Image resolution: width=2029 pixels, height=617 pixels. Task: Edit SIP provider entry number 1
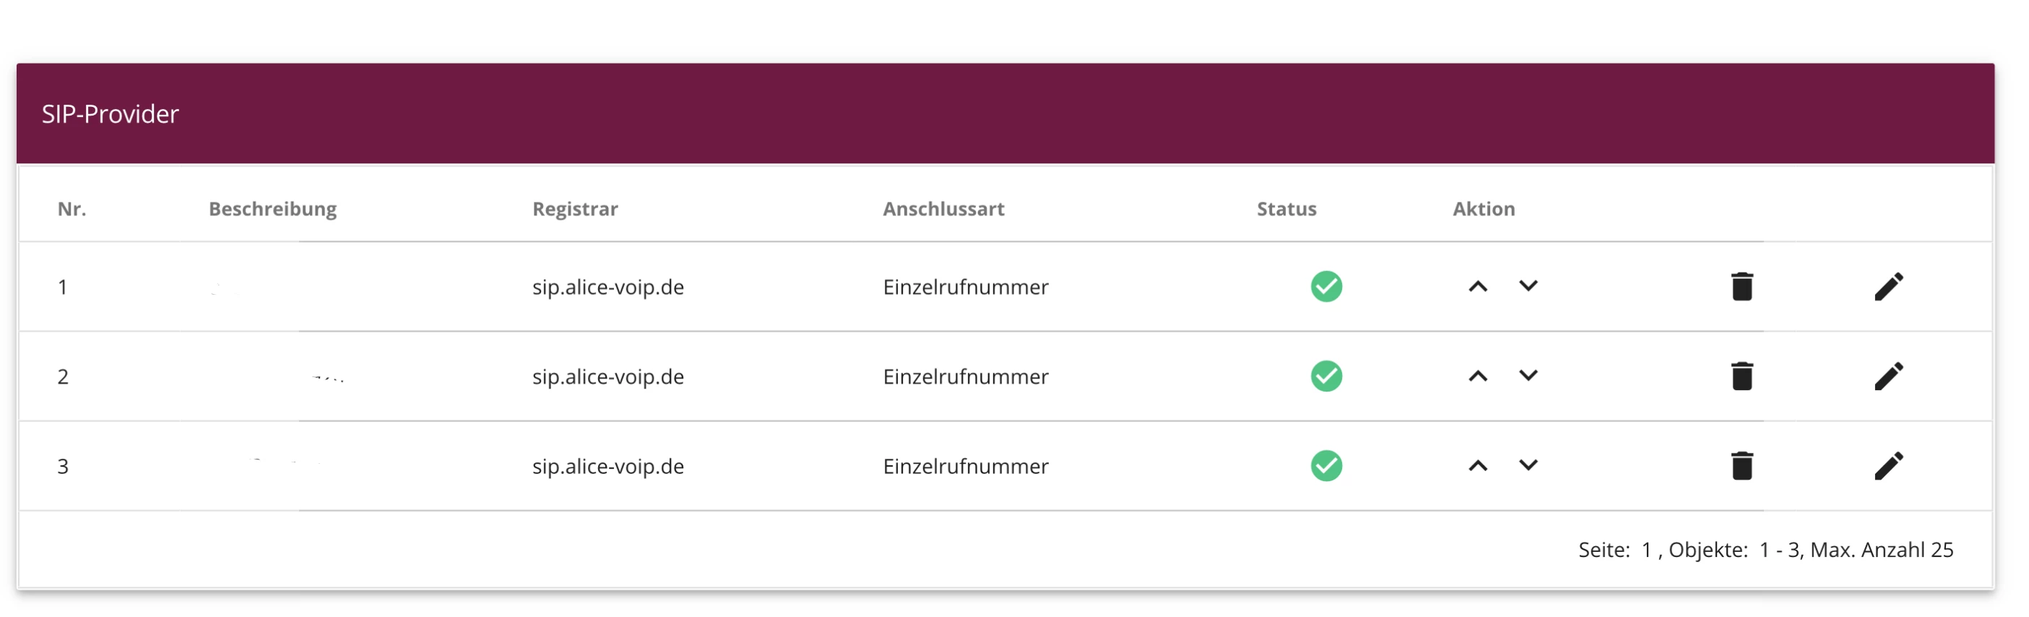1888,287
